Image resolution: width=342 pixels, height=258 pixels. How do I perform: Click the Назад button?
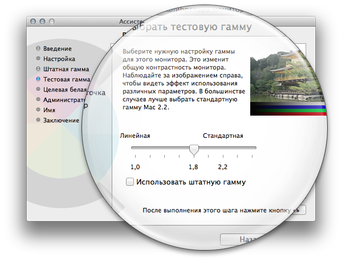243,239
